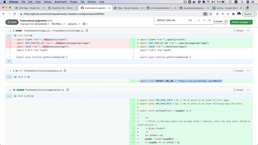Image resolution: width=258 pixels, height=145 pixels.
Task: Open more options for pagination.js file
Action: pos(248,90)
